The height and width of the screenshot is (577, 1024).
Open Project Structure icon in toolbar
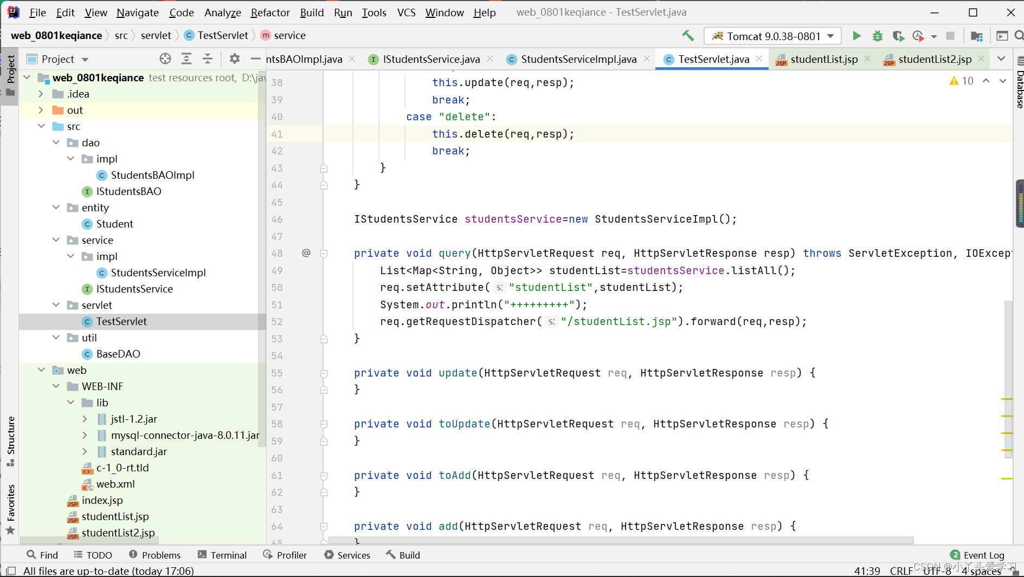tap(977, 36)
